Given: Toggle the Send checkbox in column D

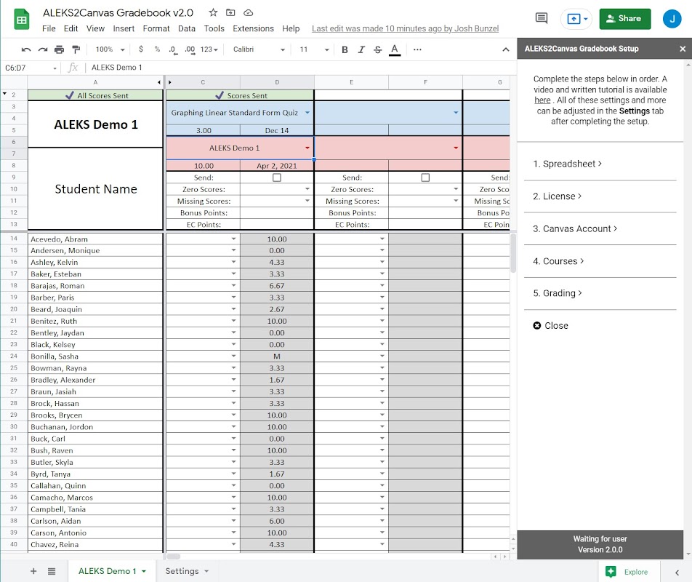Looking at the screenshot, I should 277,178.
